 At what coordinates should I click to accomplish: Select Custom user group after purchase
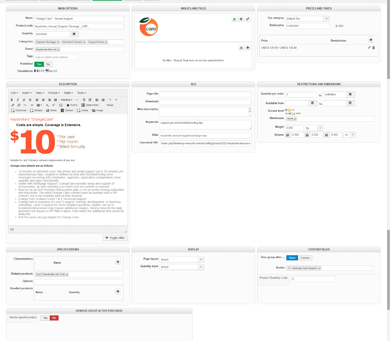(x=305, y=258)
